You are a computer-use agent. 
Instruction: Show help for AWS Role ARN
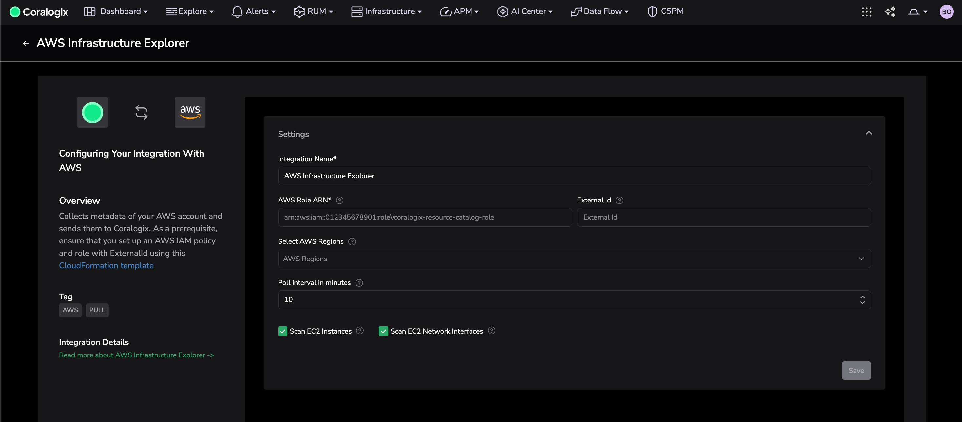[x=339, y=200]
